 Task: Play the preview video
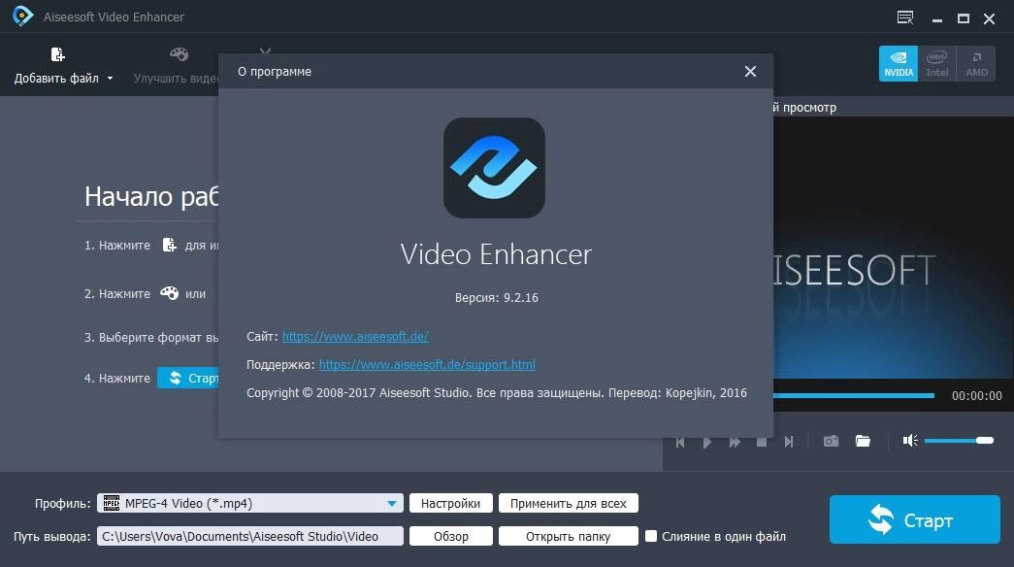[x=707, y=442]
